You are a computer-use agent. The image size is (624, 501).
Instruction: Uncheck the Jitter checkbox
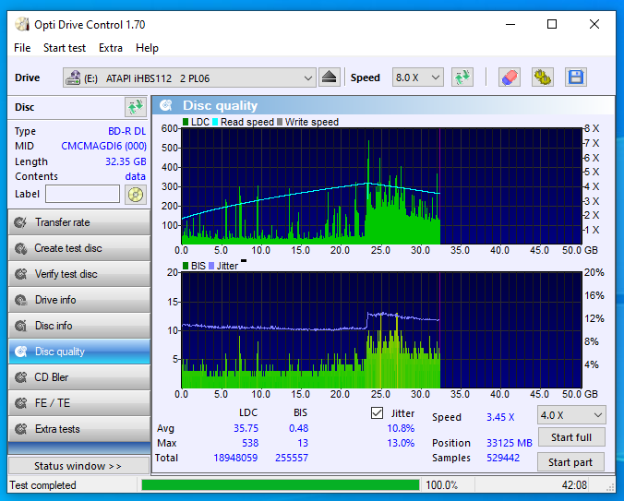[x=377, y=412]
